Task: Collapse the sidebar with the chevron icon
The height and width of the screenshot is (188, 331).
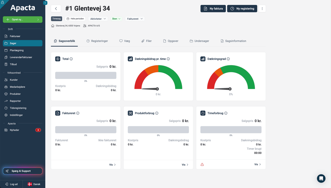Action: [45, 3]
